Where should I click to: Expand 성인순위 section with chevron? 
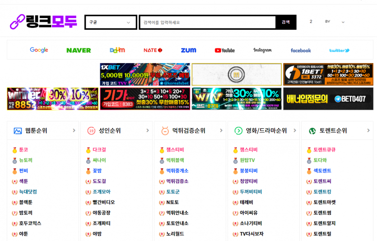(148, 130)
